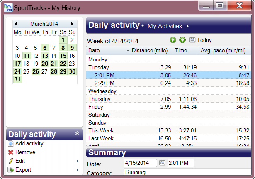Viewport: 255px width, 179px height.
Task: Select the Monday row
Action: pos(168,59)
